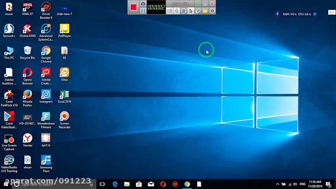Click the microphone icon near RAM indicator
Image resolution: width=336 pixels, height=189 pixels.
click(277, 14)
